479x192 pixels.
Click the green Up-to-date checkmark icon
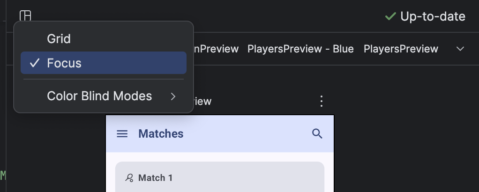coord(390,16)
